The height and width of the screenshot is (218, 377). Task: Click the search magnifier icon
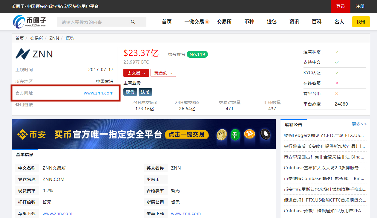[x=133, y=22]
